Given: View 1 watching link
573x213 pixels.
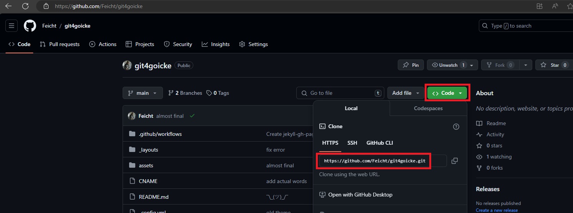Looking at the screenshot, I should click(x=494, y=157).
